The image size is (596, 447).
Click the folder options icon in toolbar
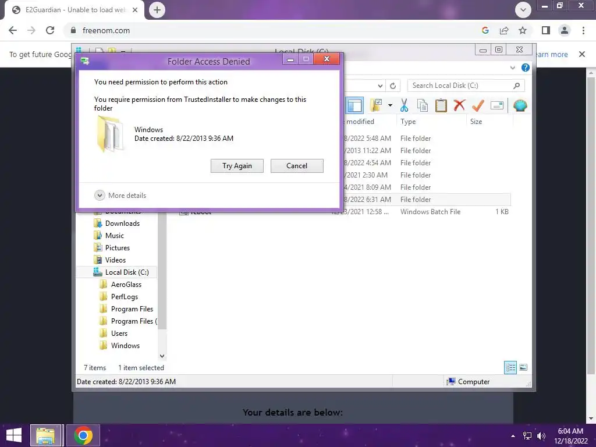(376, 105)
